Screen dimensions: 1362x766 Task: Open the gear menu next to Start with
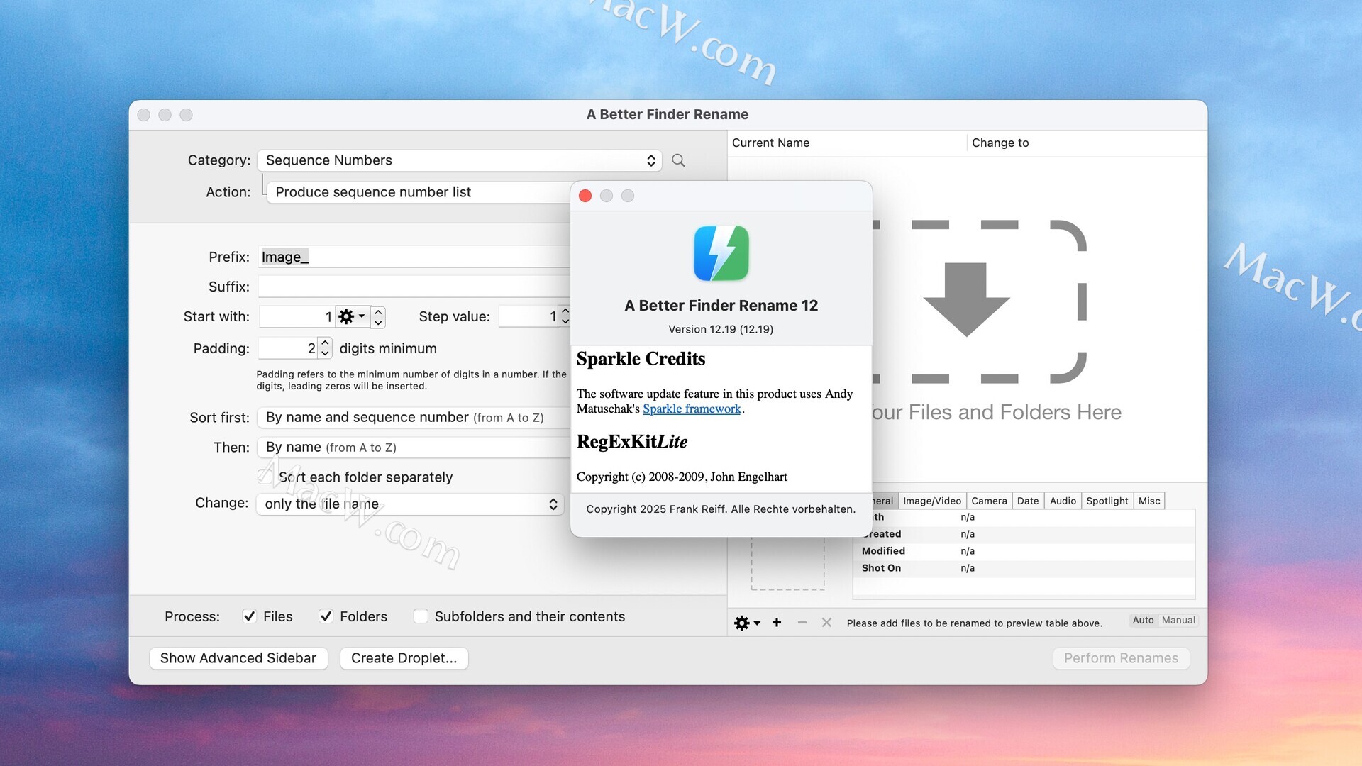[x=352, y=316]
